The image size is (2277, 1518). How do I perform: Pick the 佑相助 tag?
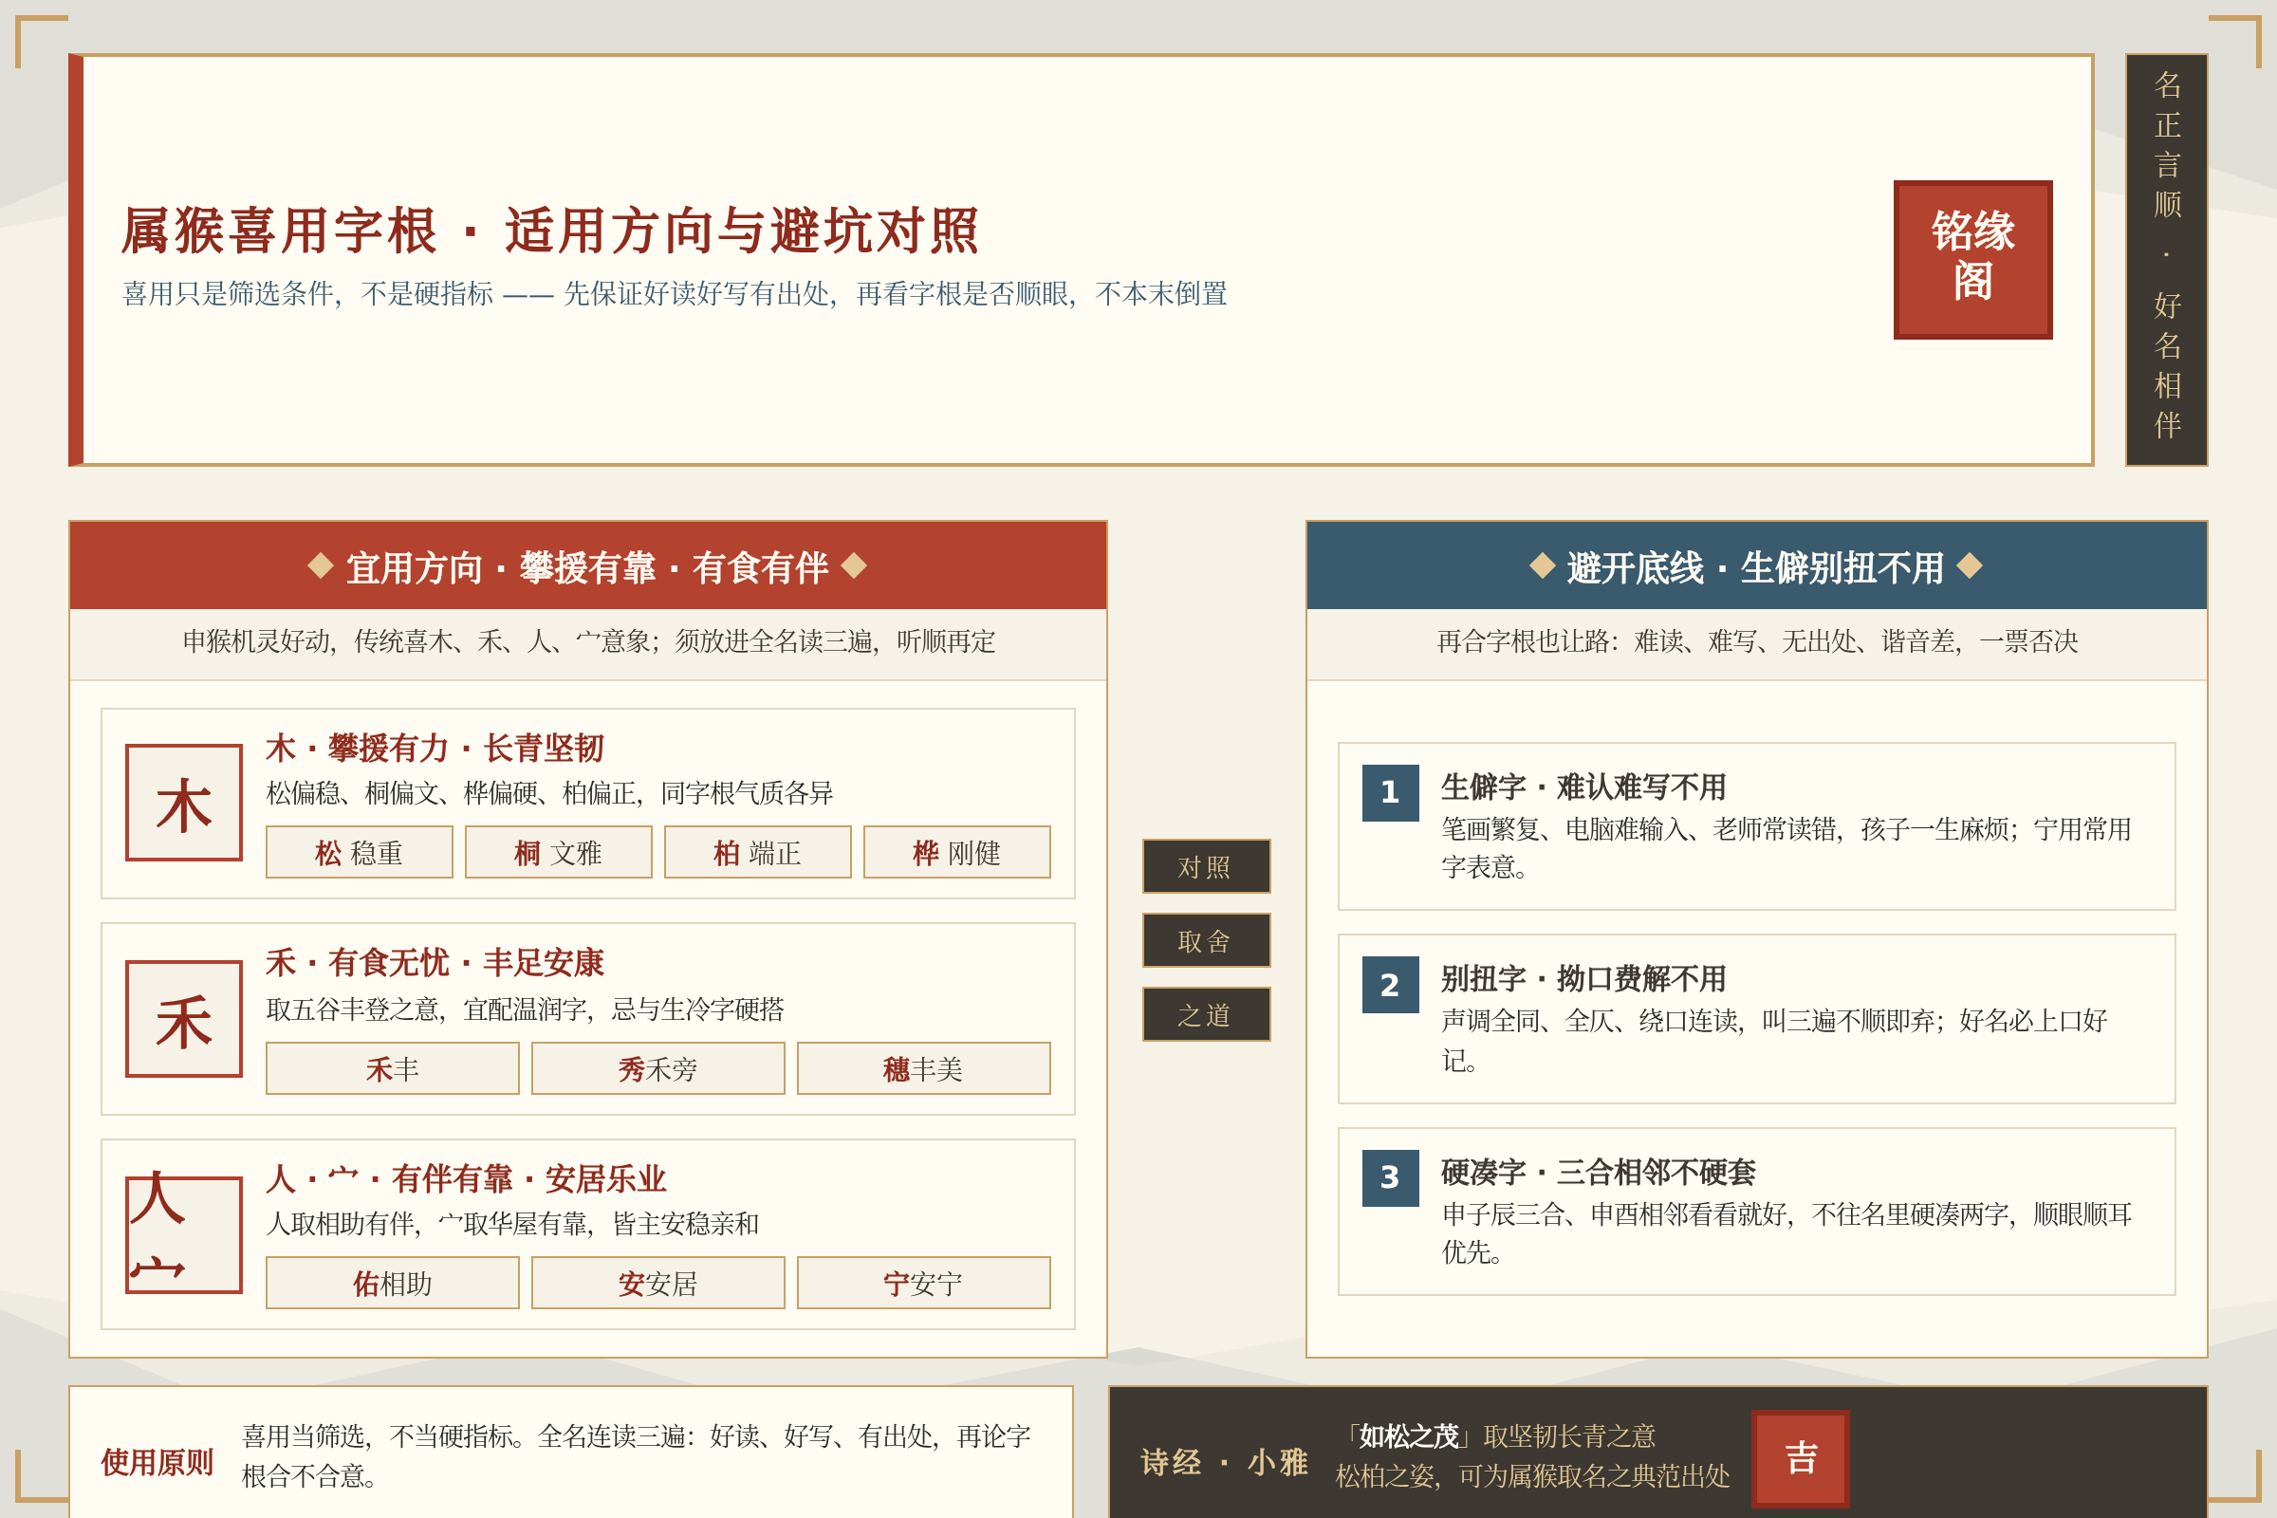[x=392, y=1283]
